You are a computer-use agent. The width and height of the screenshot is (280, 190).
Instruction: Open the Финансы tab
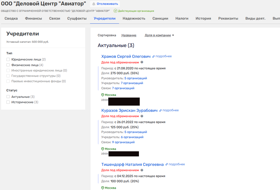[33, 19]
